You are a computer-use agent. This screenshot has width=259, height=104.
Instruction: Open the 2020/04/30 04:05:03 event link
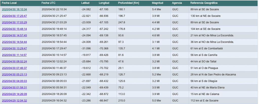[x=14, y=81]
